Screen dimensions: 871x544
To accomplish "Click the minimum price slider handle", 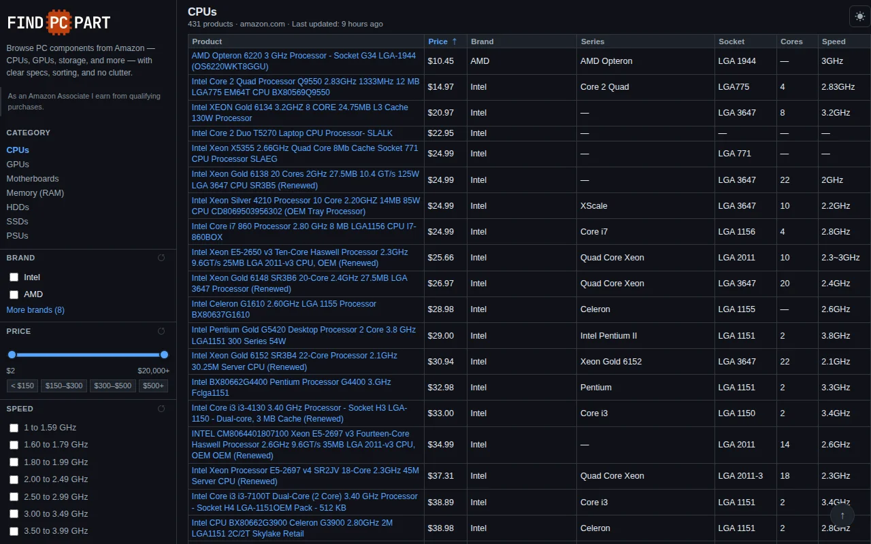I will coord(12,354).
